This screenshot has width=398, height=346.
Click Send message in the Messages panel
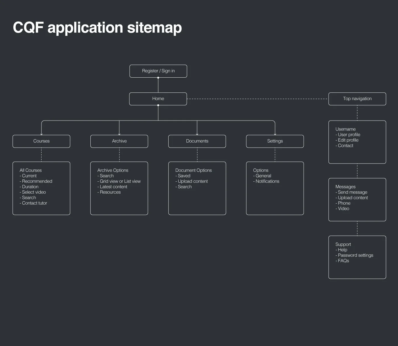click(352, 192)
